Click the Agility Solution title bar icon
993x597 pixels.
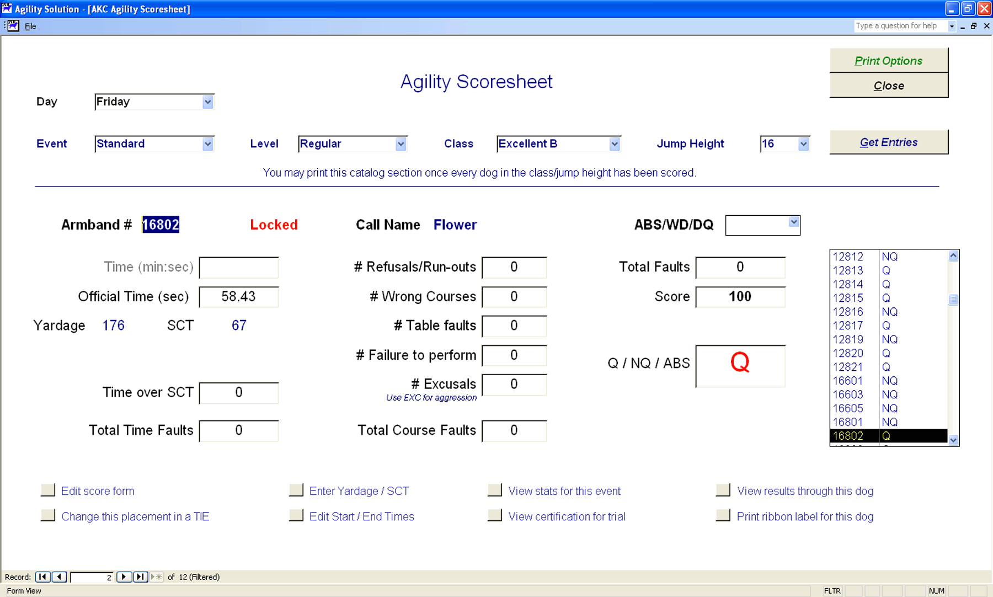[x=7, y=8]
